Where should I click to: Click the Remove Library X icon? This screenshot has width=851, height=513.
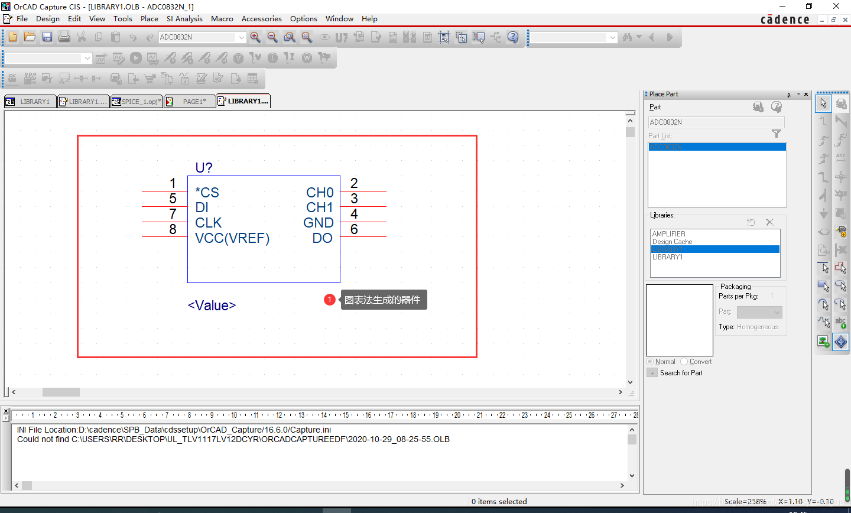769,222
